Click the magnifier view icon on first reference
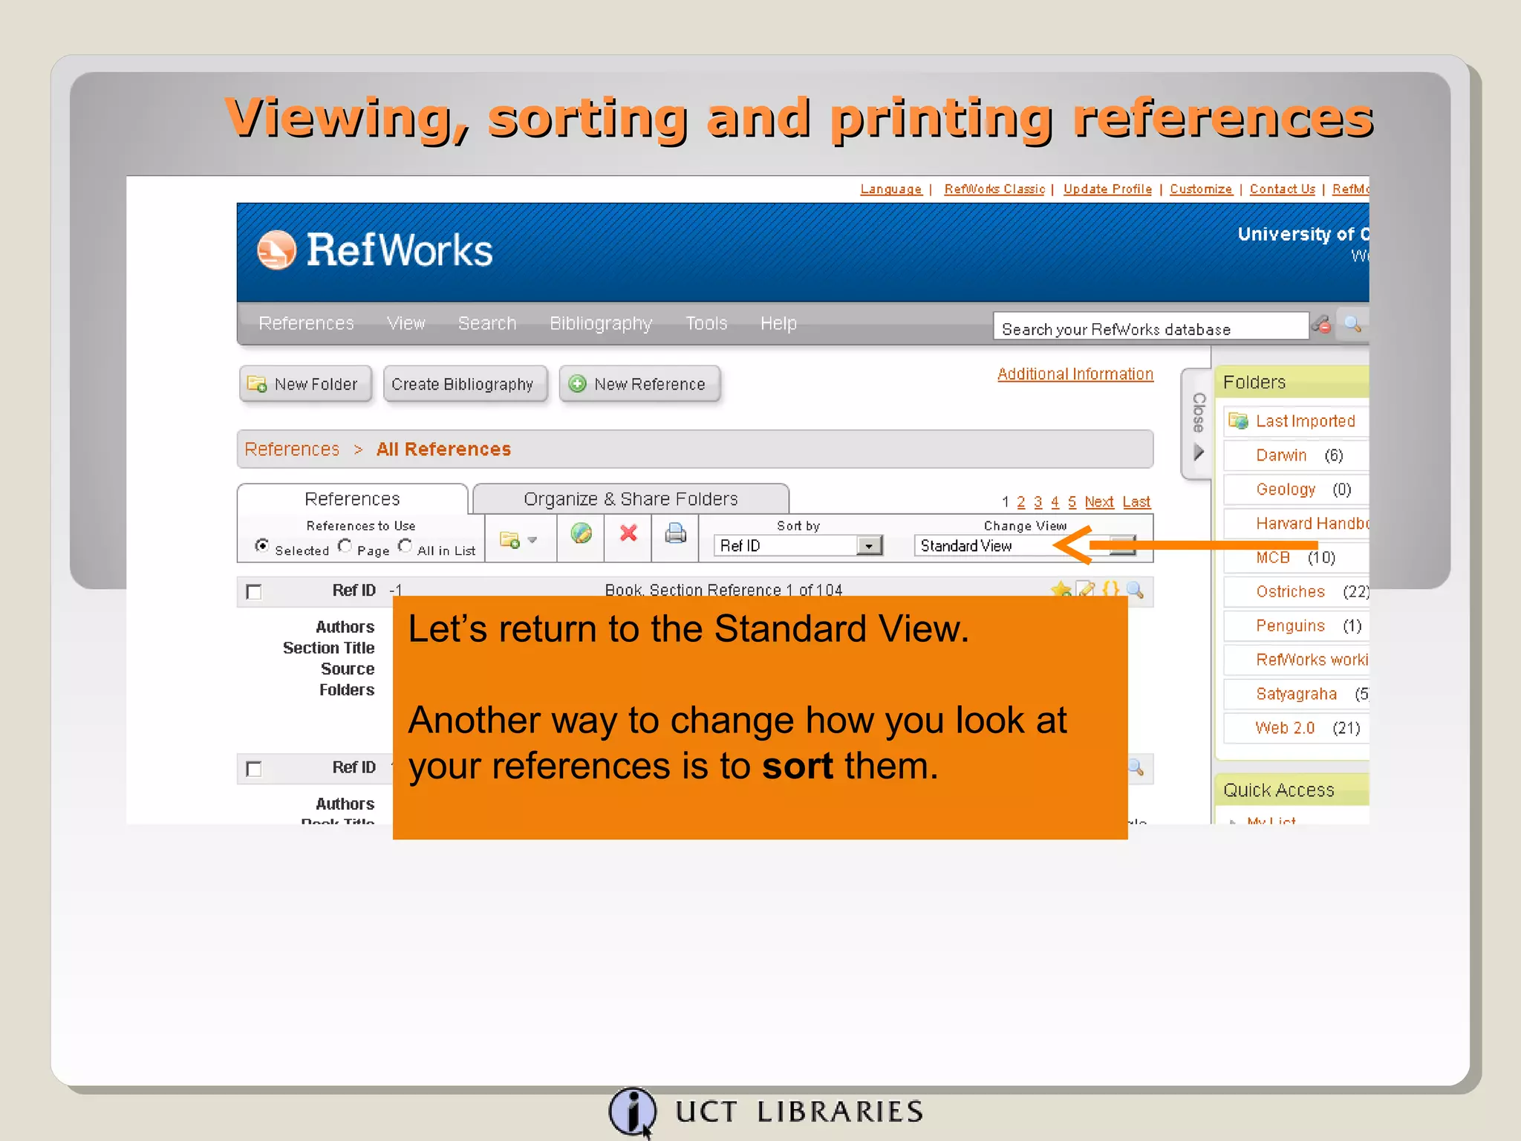The image size is (1521, 1141). point(1135,591)
